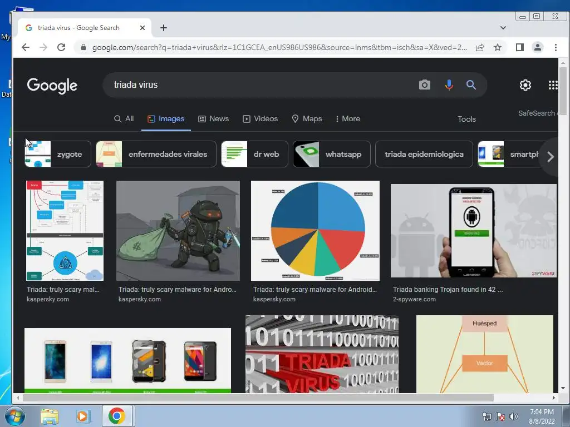Expand the More search options menu
Image resolution: width=570 pixels, height=427 pixels.
348,119
